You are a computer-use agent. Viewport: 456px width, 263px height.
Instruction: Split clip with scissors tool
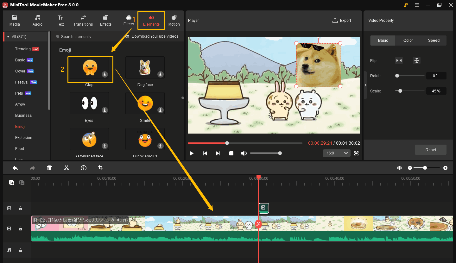(x=66, y=168)
